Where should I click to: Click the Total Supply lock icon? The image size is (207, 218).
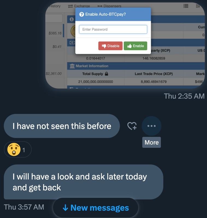click(107, 74)
